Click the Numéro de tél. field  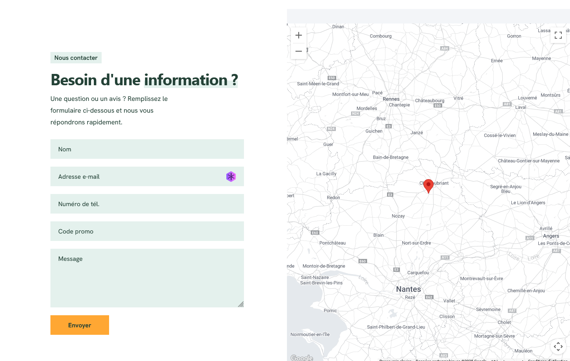147,204
